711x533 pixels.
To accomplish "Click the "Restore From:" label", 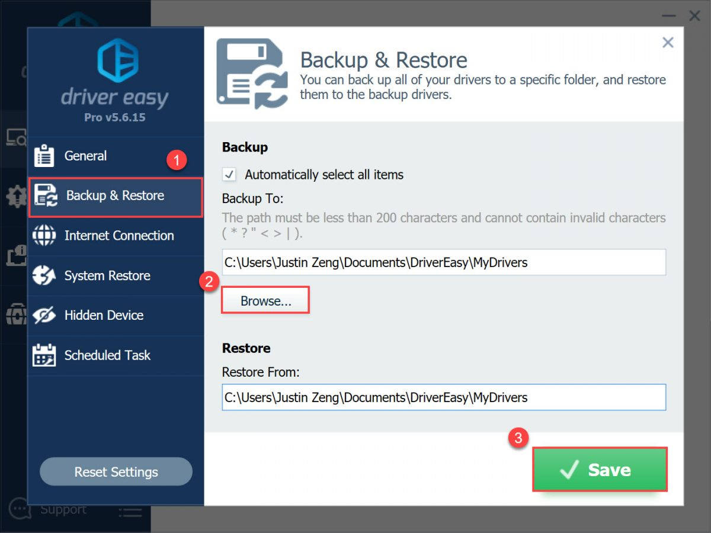I will [x=261, y=372].
